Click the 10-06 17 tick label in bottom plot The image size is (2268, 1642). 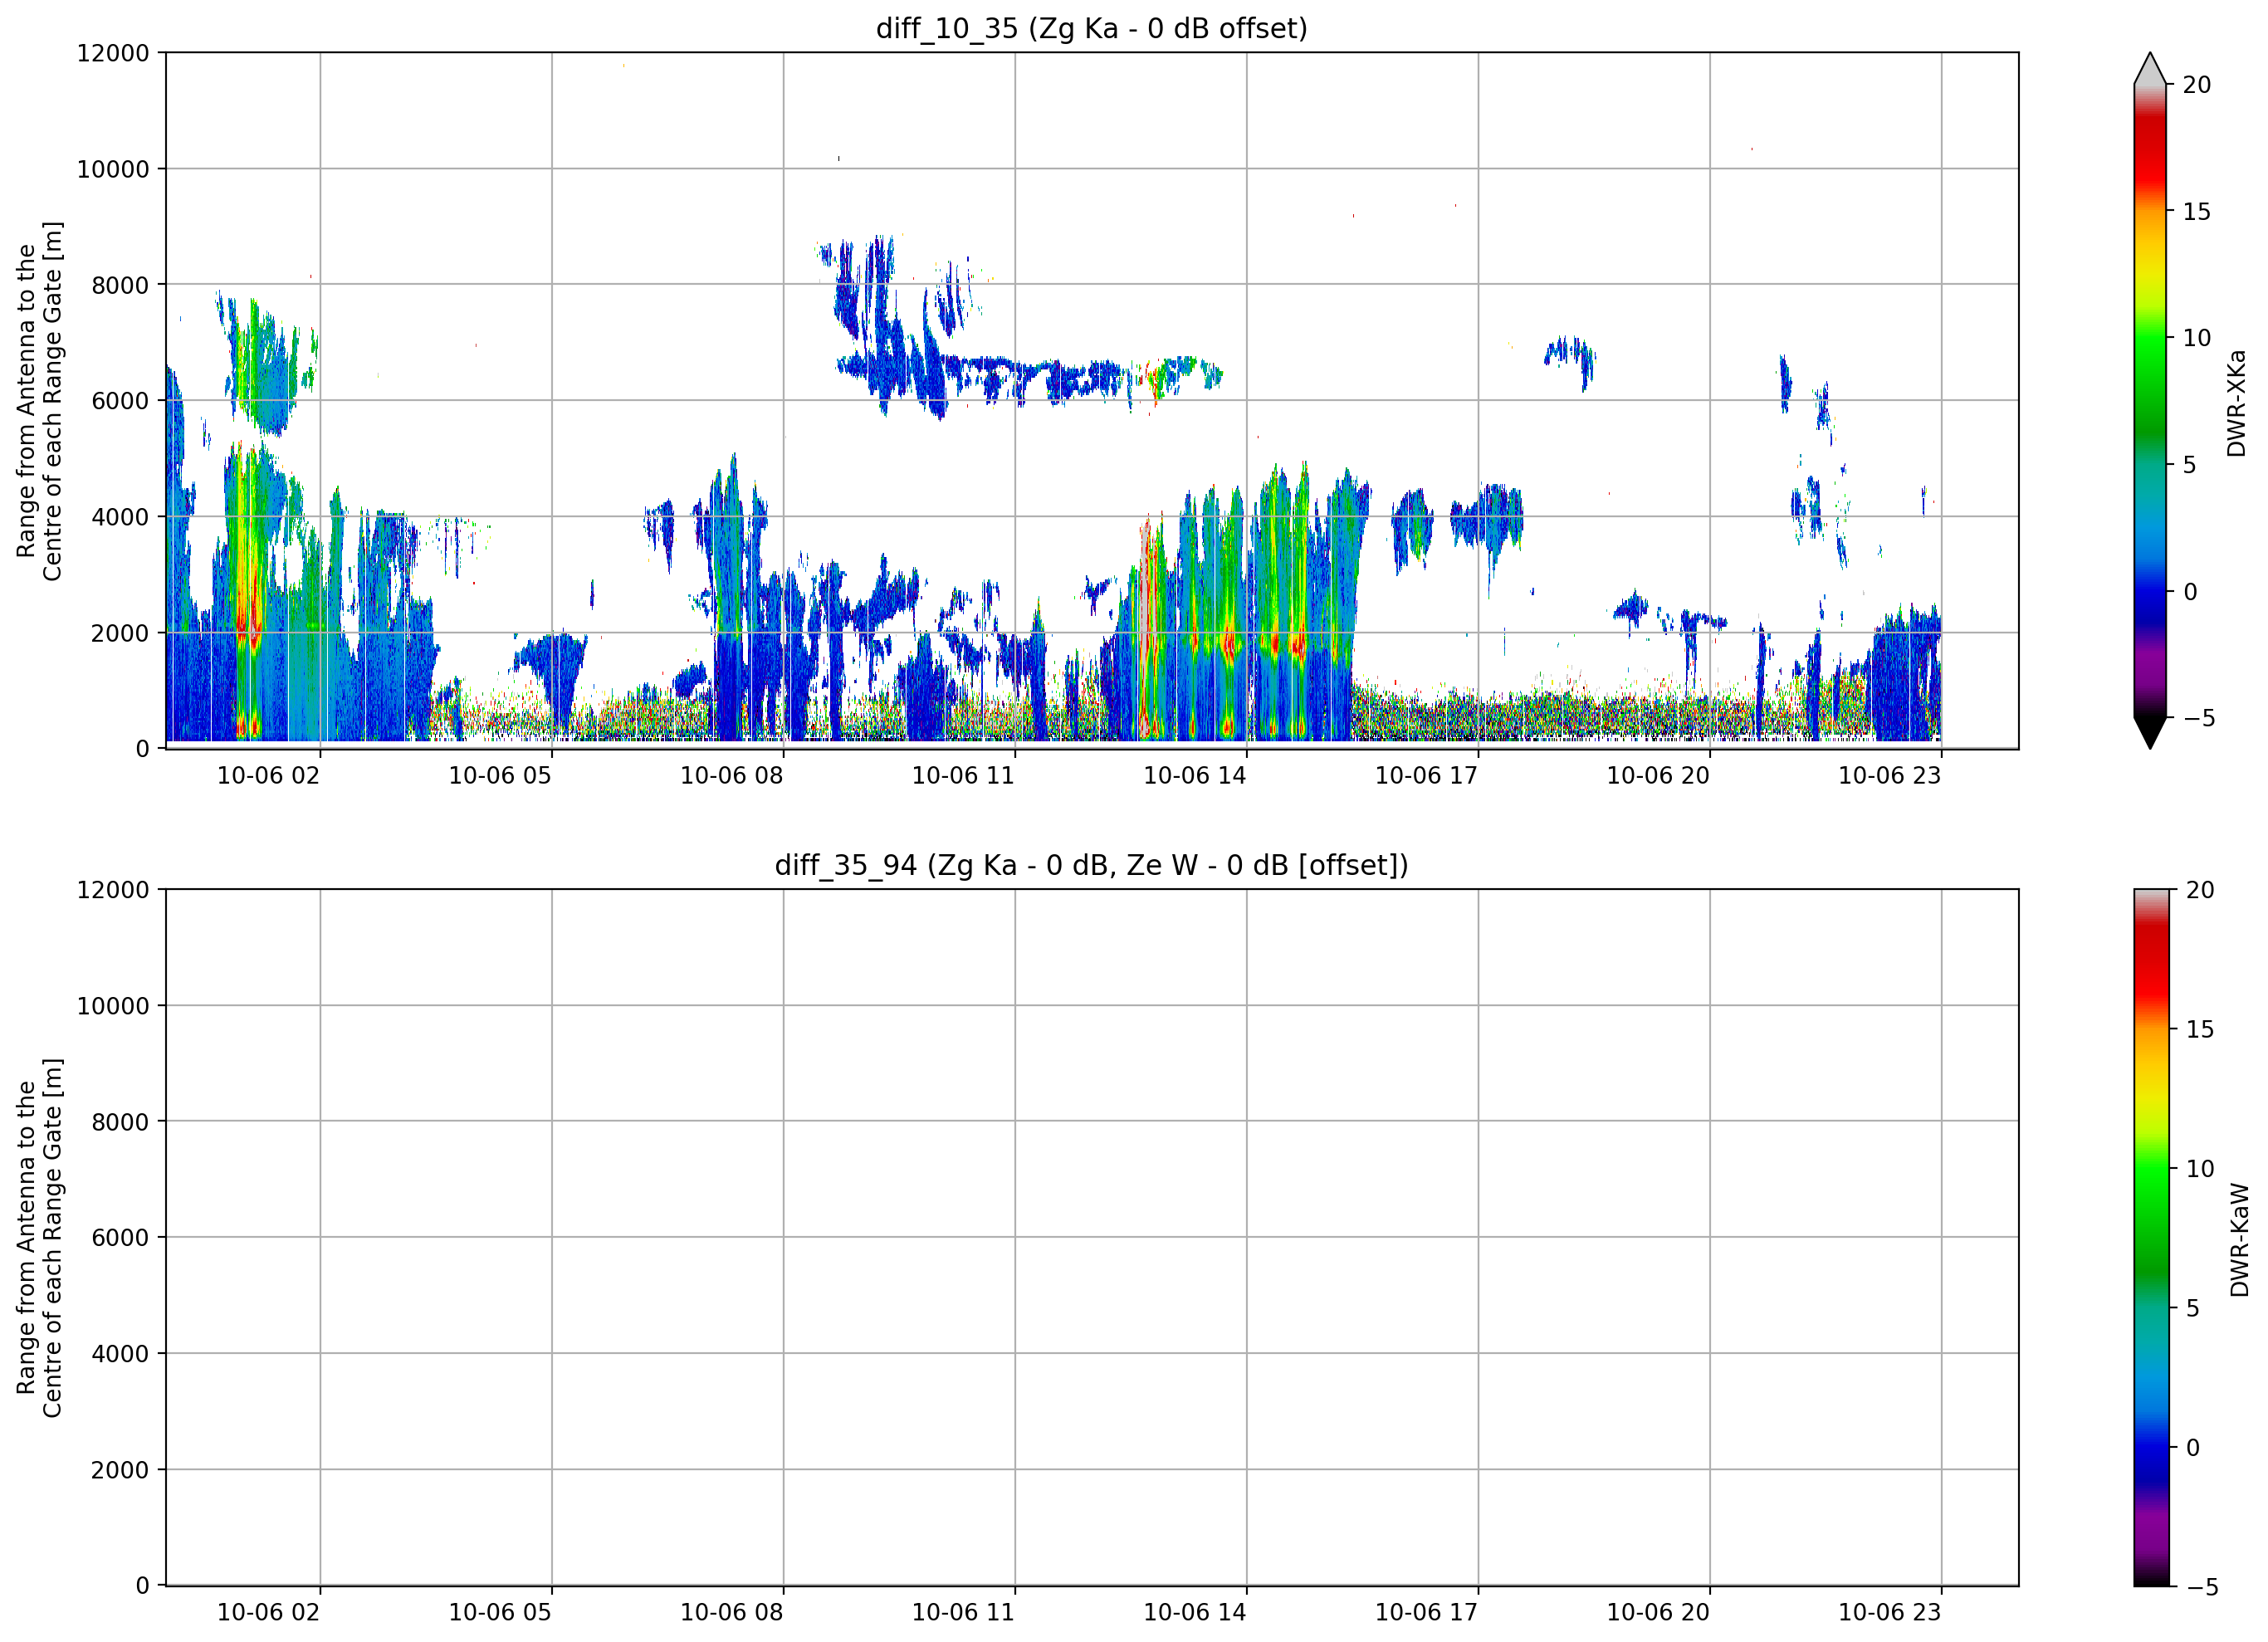tap(1426, 1611)
